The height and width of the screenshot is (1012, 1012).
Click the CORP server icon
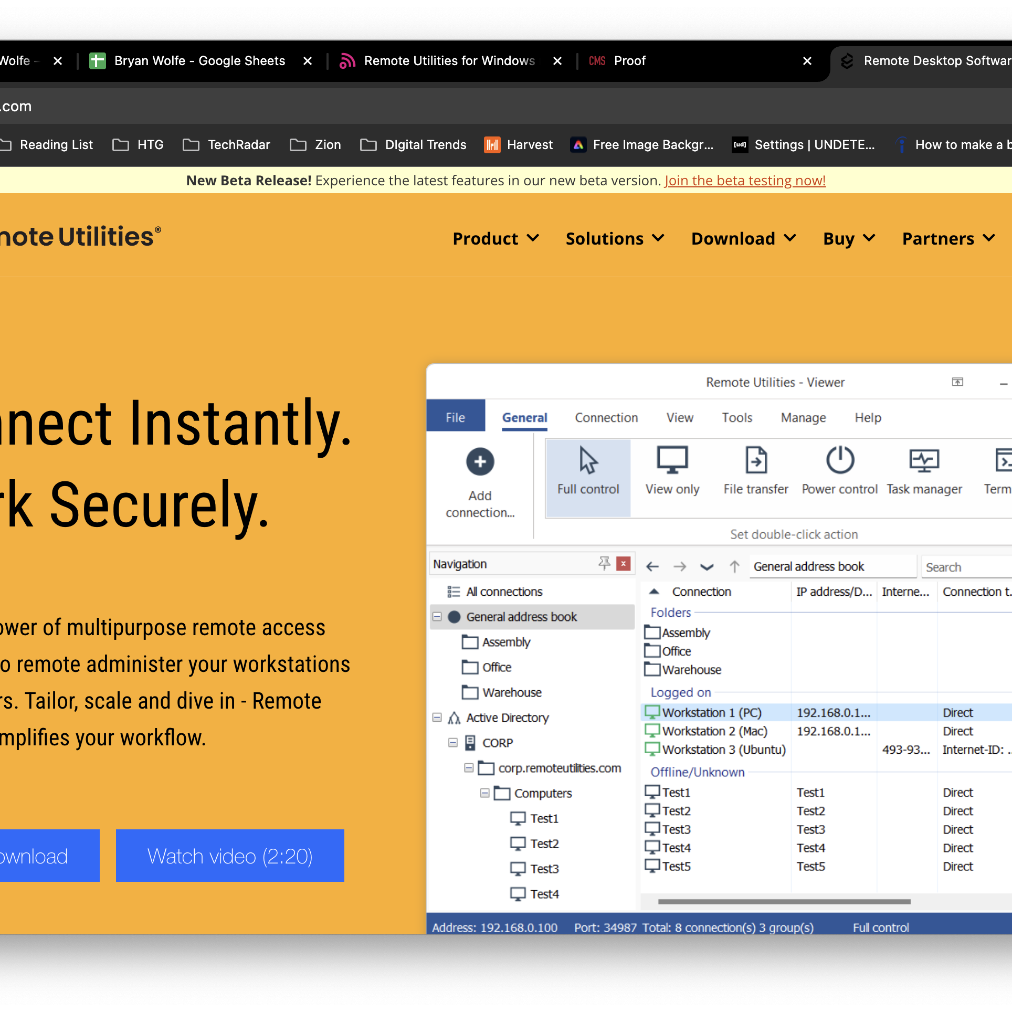click(470, 743)
